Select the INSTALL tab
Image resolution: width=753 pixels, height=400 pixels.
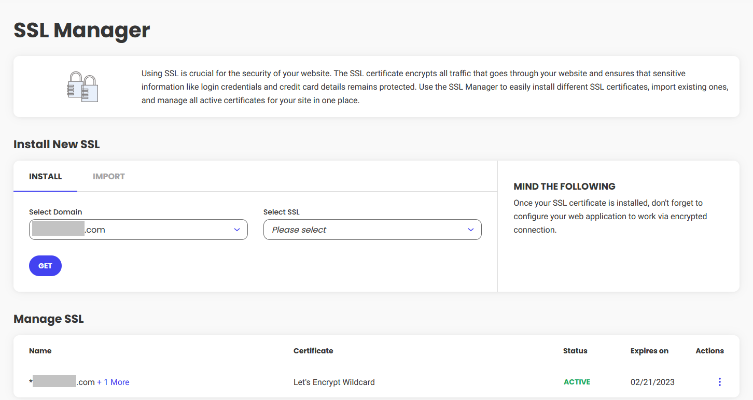pyautogui.click(x=46, y=176)
